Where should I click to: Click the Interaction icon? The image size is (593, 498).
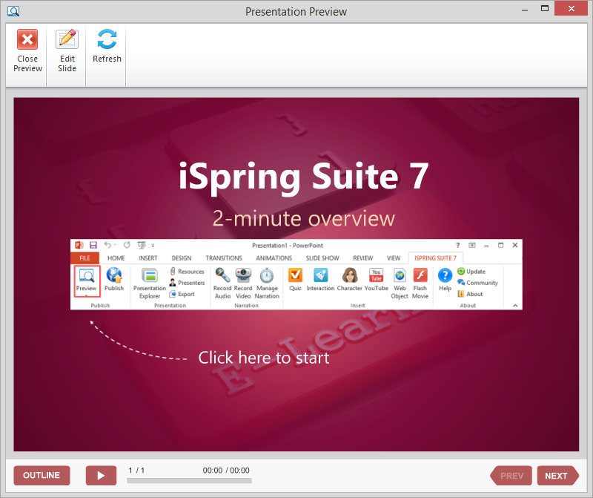320,276
